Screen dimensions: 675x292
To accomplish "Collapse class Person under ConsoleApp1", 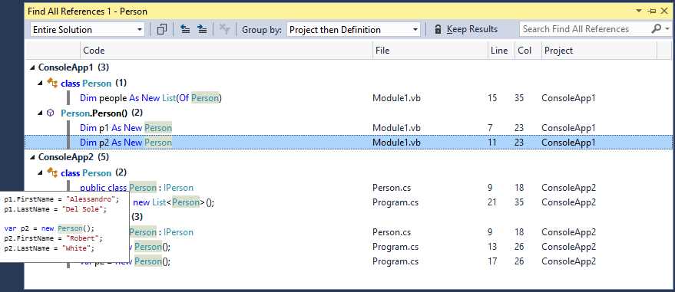I will click(41, 83).
